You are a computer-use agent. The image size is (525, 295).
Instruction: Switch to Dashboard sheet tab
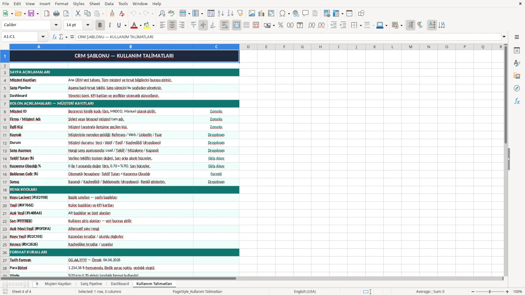tap(120, 284)
